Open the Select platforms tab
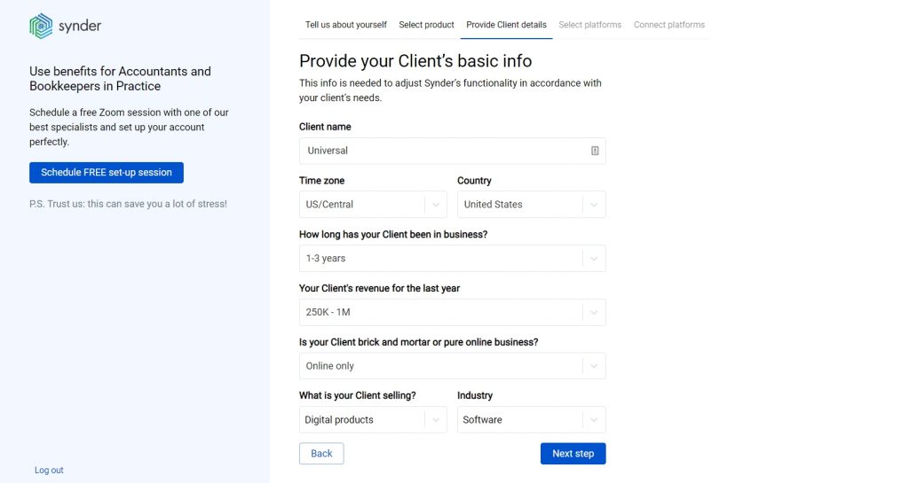 pyautogui.click(x=589, y=25)
